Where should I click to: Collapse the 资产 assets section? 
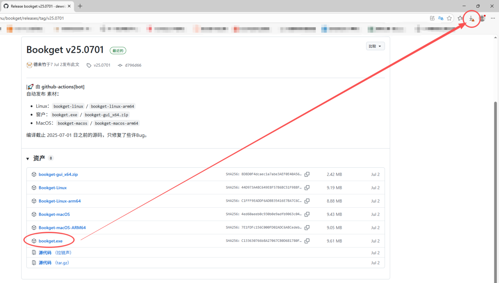click(x=28, y=159)
